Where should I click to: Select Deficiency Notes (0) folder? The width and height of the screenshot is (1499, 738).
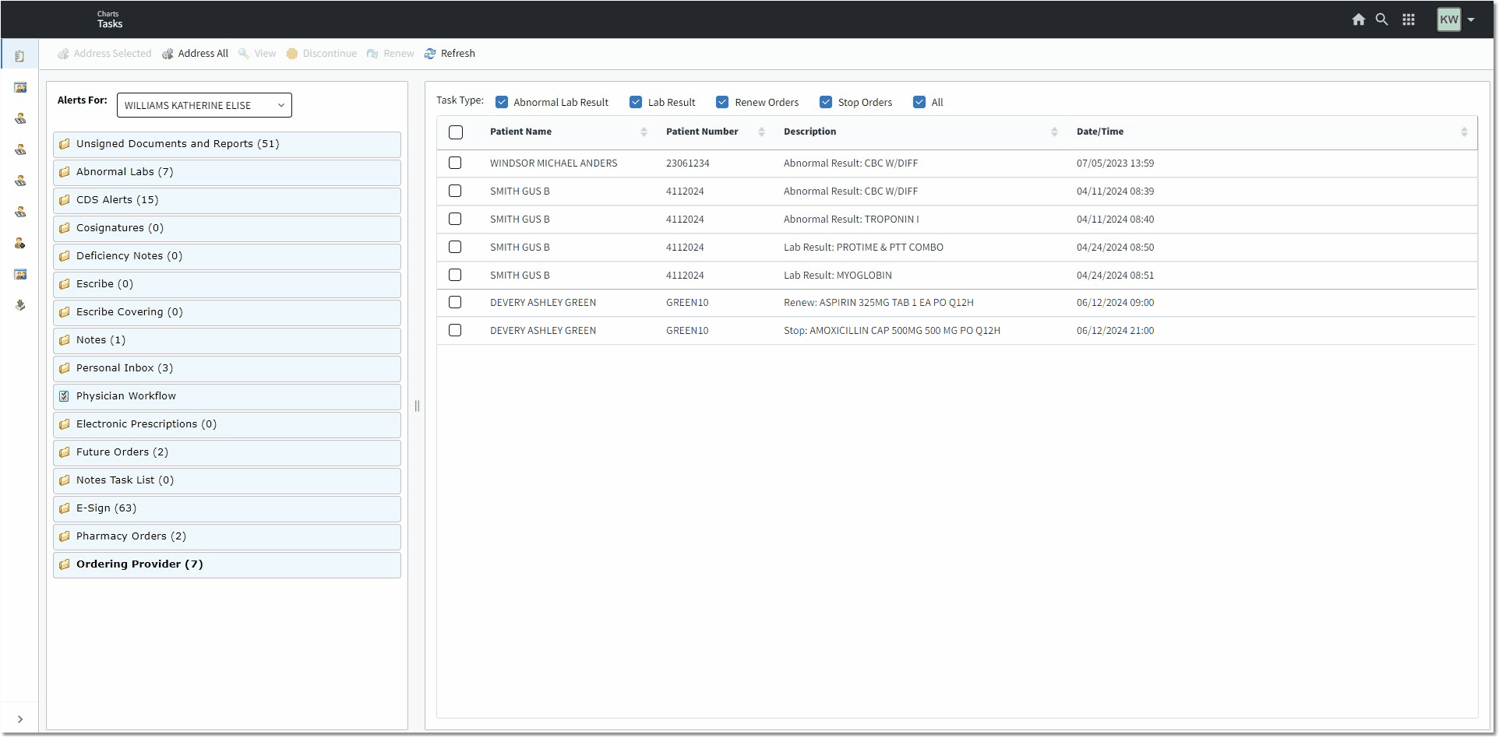click(227, 256)
